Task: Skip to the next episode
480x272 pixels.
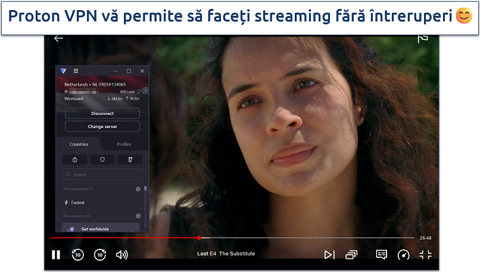Action: click(x=329, y=255)
